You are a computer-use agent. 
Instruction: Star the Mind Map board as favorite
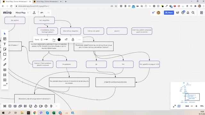pos(28,13)
